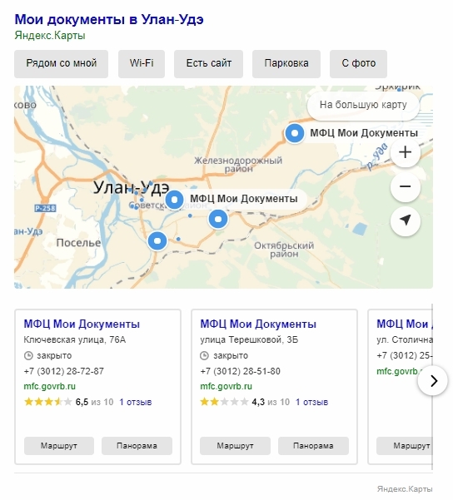Apply the С фото filter
Image resolution: width=453 pixels, height=500 pixels.
(x=358, y=63)
